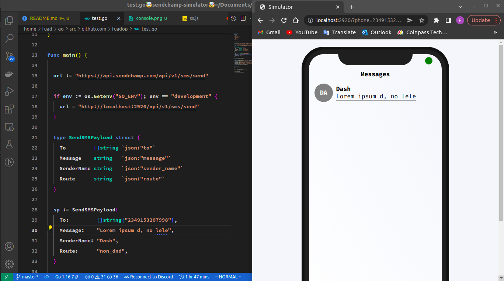The height and width of the screenshot is (281, 504).
Task: Bookmark this page with star icon
Action: pyautogui.click(x=422, y=20)
